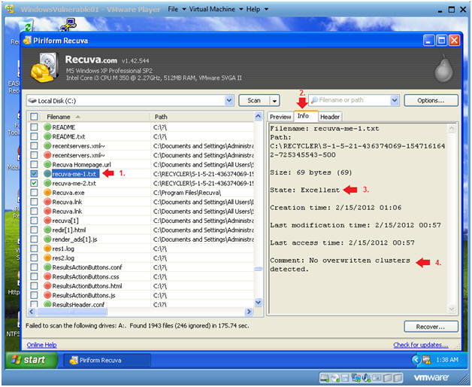Check the res1.log checkbox

click(34, 248)
